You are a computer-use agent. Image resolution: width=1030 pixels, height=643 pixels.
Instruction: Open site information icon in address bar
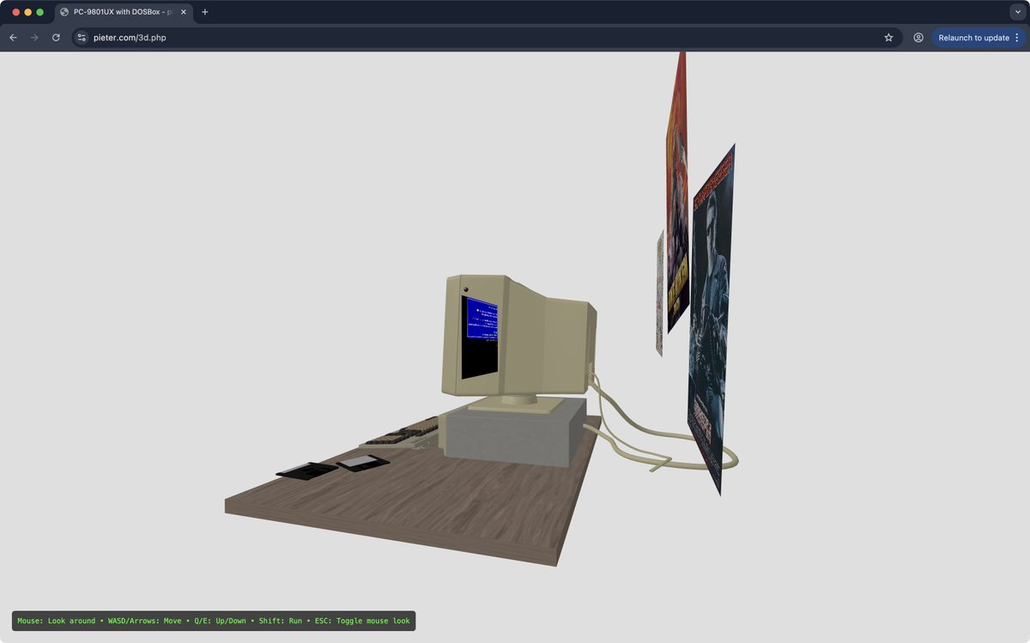point(82,38)
